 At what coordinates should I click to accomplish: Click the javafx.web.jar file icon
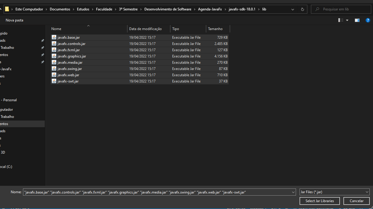click(54, 75)
